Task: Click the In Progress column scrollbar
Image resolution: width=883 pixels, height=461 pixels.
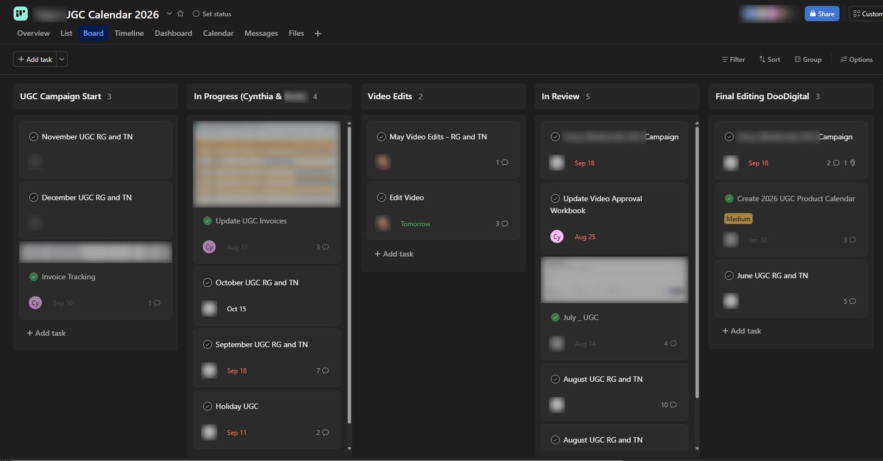Action: [x=349, y=275]
